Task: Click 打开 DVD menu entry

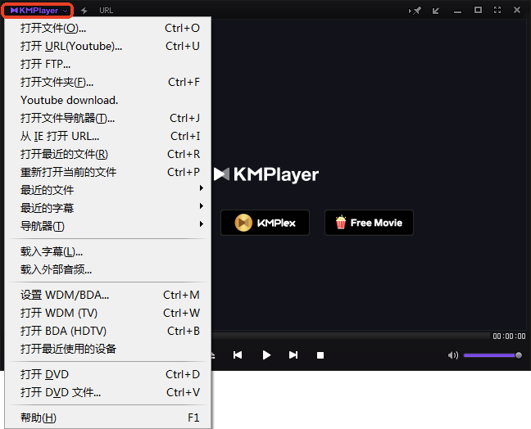Action: coord(45,374)
